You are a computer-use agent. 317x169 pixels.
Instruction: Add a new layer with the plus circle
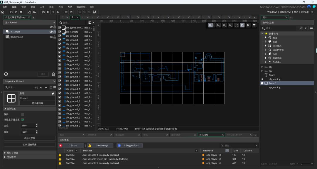coord(6,74)
